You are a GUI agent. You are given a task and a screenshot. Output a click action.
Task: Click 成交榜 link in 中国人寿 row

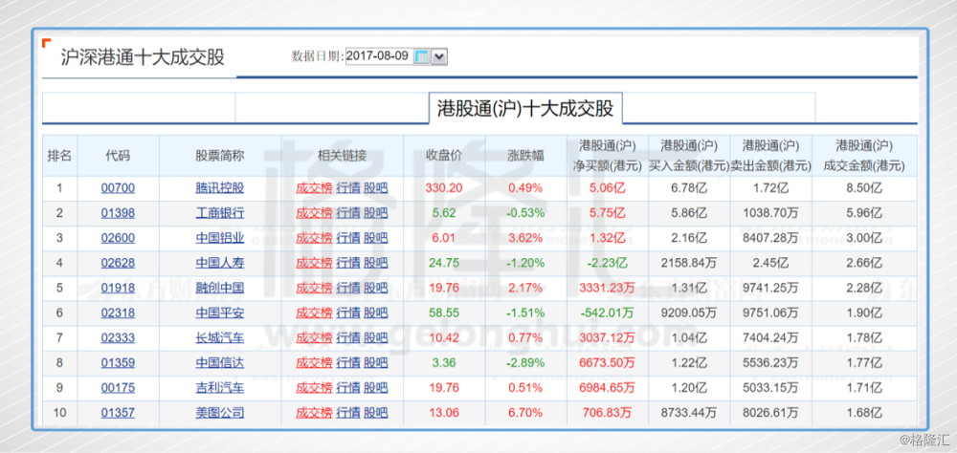point(314,264)
